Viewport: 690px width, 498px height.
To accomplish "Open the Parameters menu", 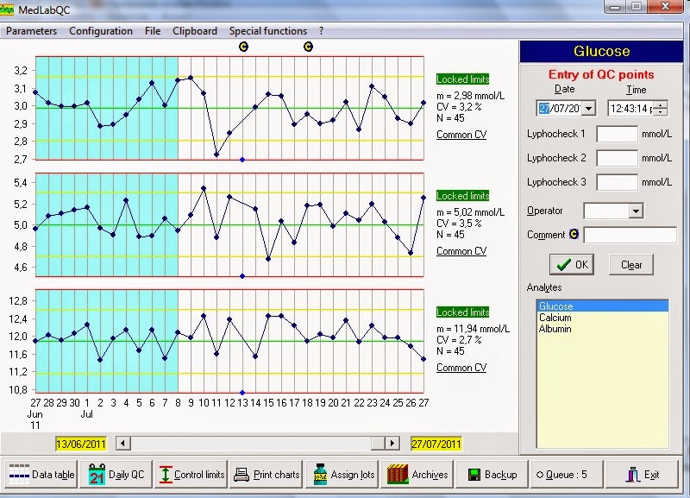I will [x=31, y=30].
